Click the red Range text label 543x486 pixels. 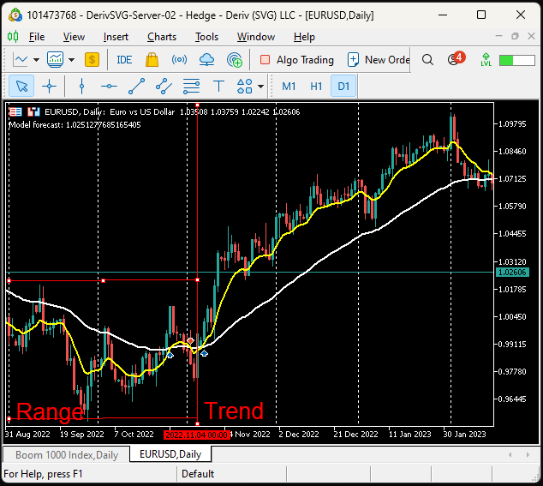50,411
